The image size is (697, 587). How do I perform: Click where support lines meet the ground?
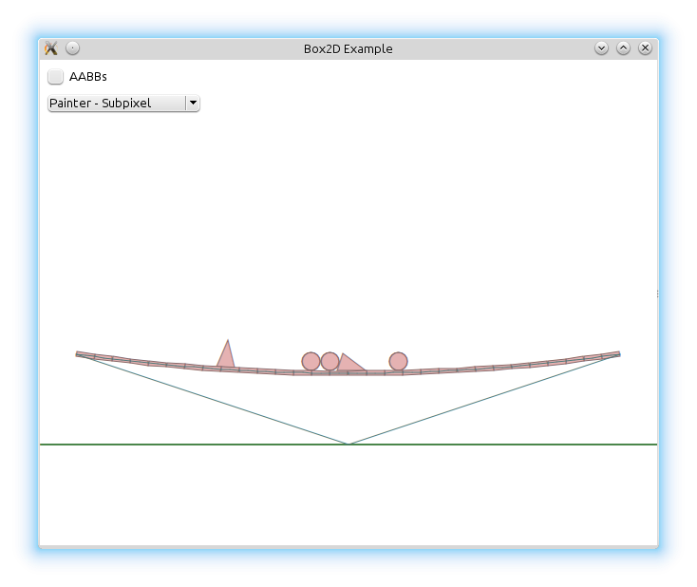click(x=348, y=444)
